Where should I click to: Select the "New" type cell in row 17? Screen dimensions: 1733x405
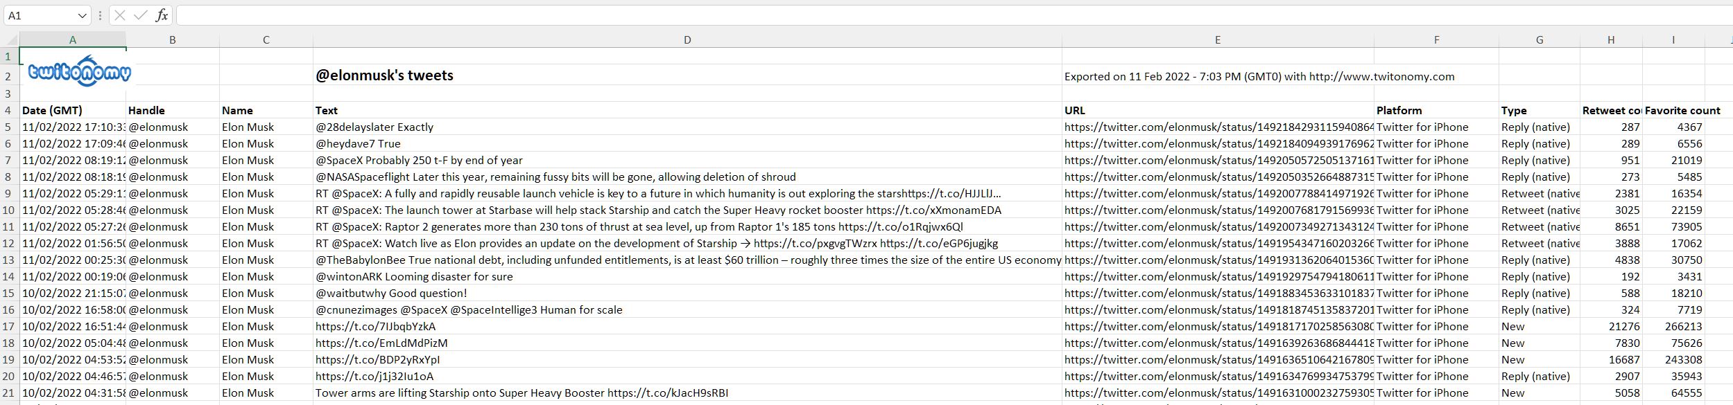tap(1540, 326)
